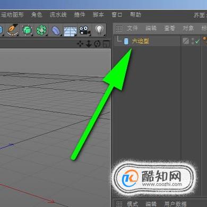Open the 插件 menu

[x=80, y=14]
